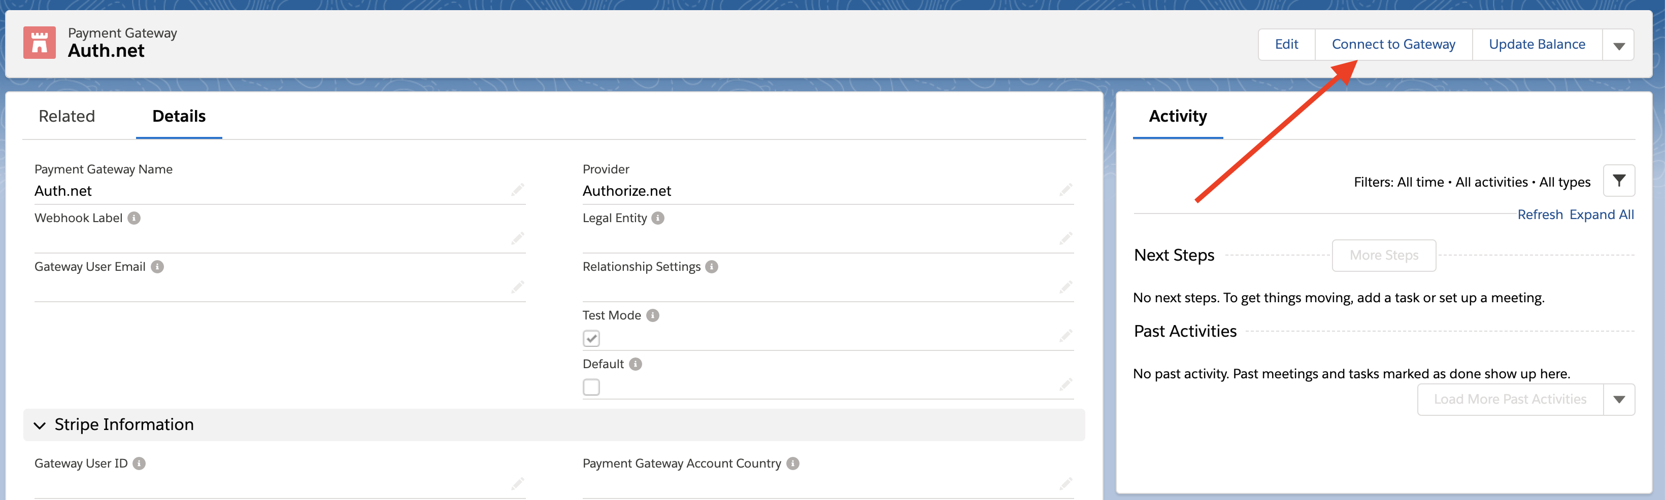Edit Provider field pencil icon
The width and height of the screenshot is (1665, 500).
(x=1066, y=189)
